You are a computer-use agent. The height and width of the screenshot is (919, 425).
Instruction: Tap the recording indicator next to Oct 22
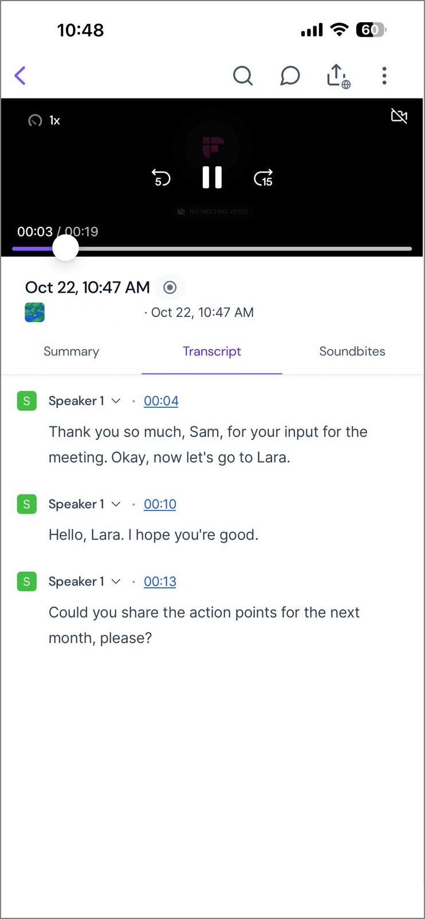click(x=170, y=288)
